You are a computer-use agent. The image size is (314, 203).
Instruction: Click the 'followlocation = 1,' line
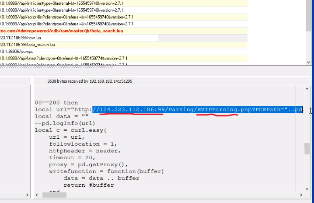pos(83,144)
